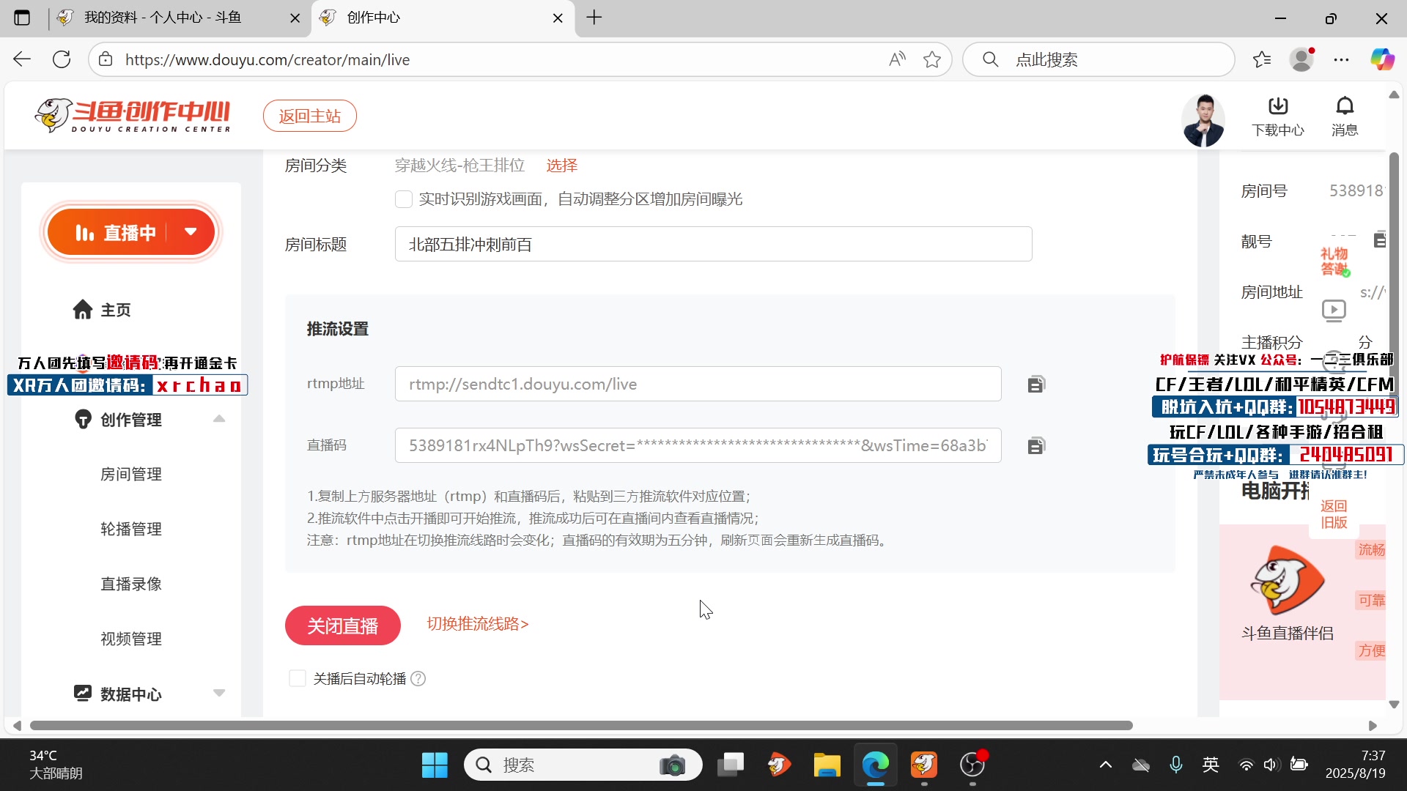Click 关闭直播 button

[x=343, y=626]
